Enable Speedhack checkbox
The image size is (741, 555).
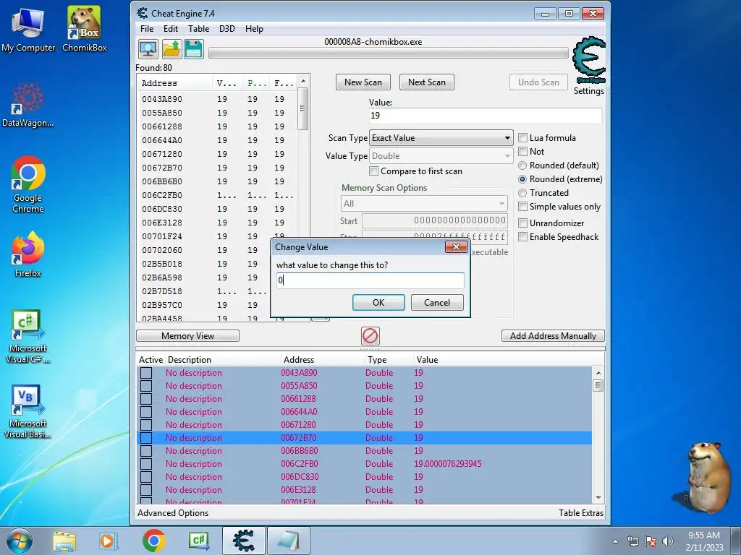pyautogui.click(x=522, y=237)
